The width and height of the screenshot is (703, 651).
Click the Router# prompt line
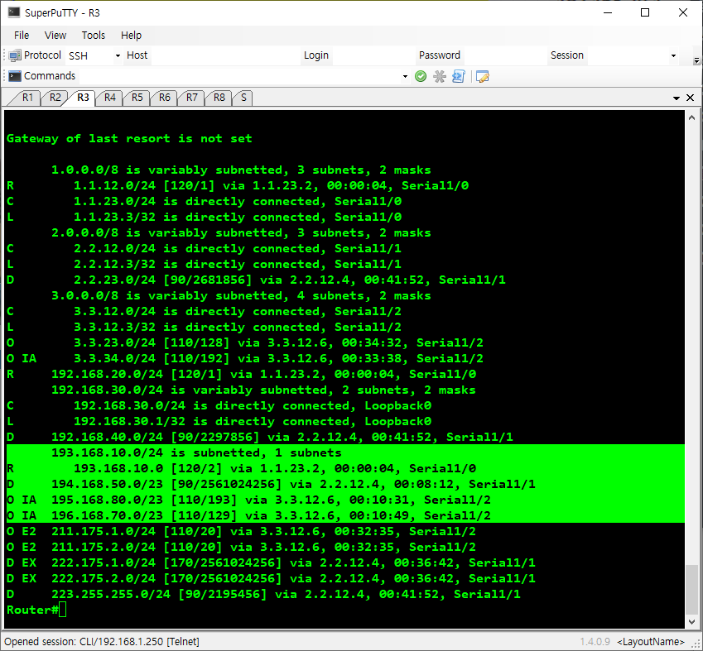coord(36,610)
